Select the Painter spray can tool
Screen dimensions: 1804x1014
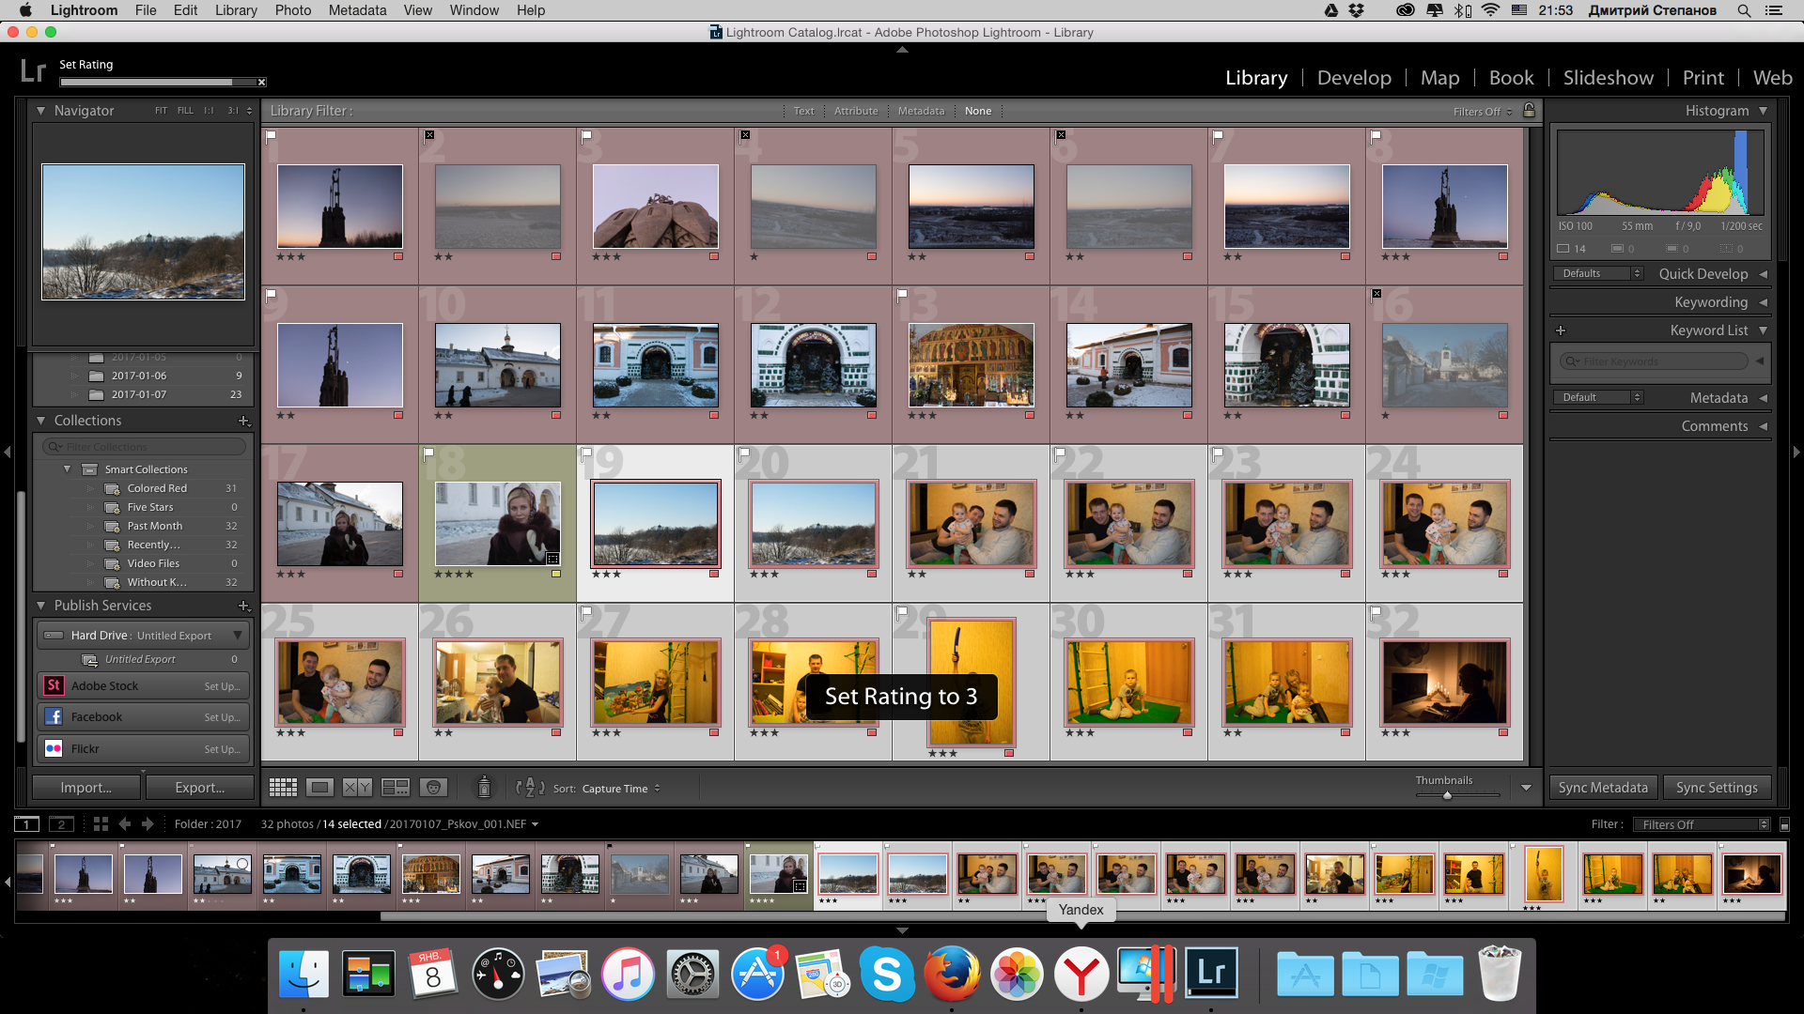tap(484, 787)
